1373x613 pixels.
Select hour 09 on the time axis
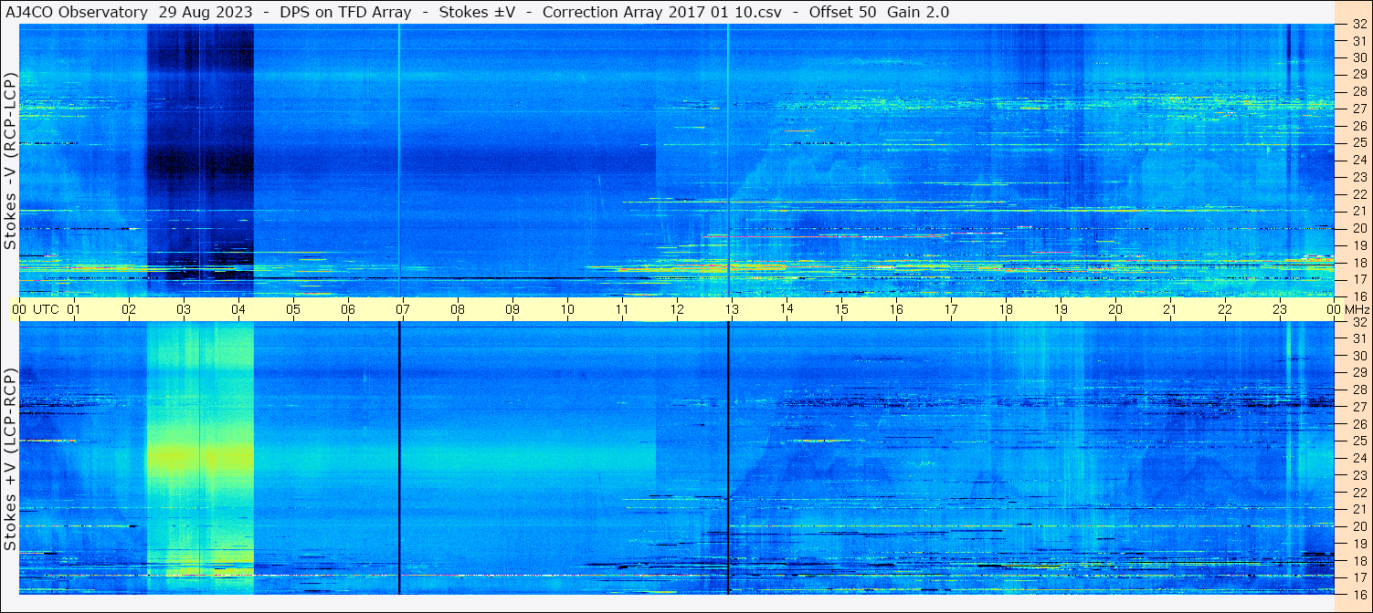tap(512, 309)
